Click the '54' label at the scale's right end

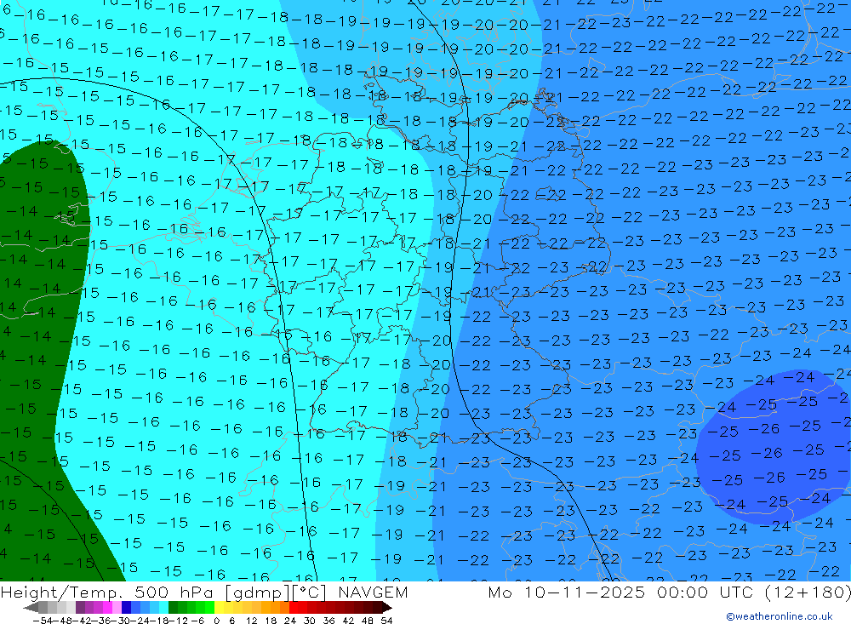tap(386, 621)
